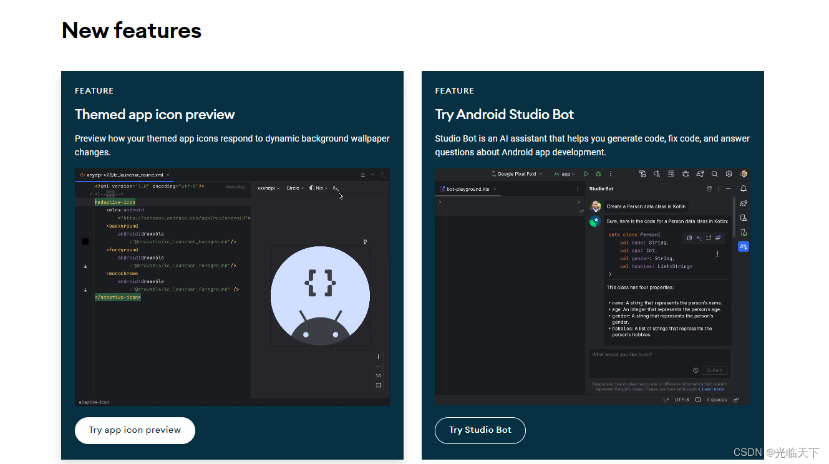Toggle the Nia theme selector swatch
Viewport: 829px width, 464px height.
(x=320, y=188)
